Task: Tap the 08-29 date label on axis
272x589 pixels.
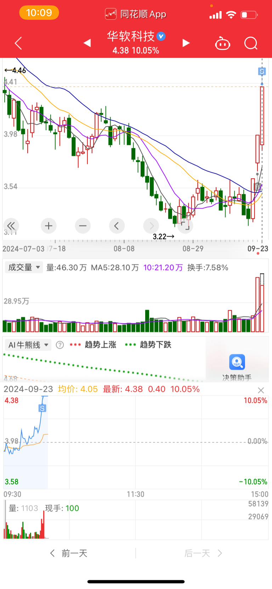Action: (x=193, y=249)
